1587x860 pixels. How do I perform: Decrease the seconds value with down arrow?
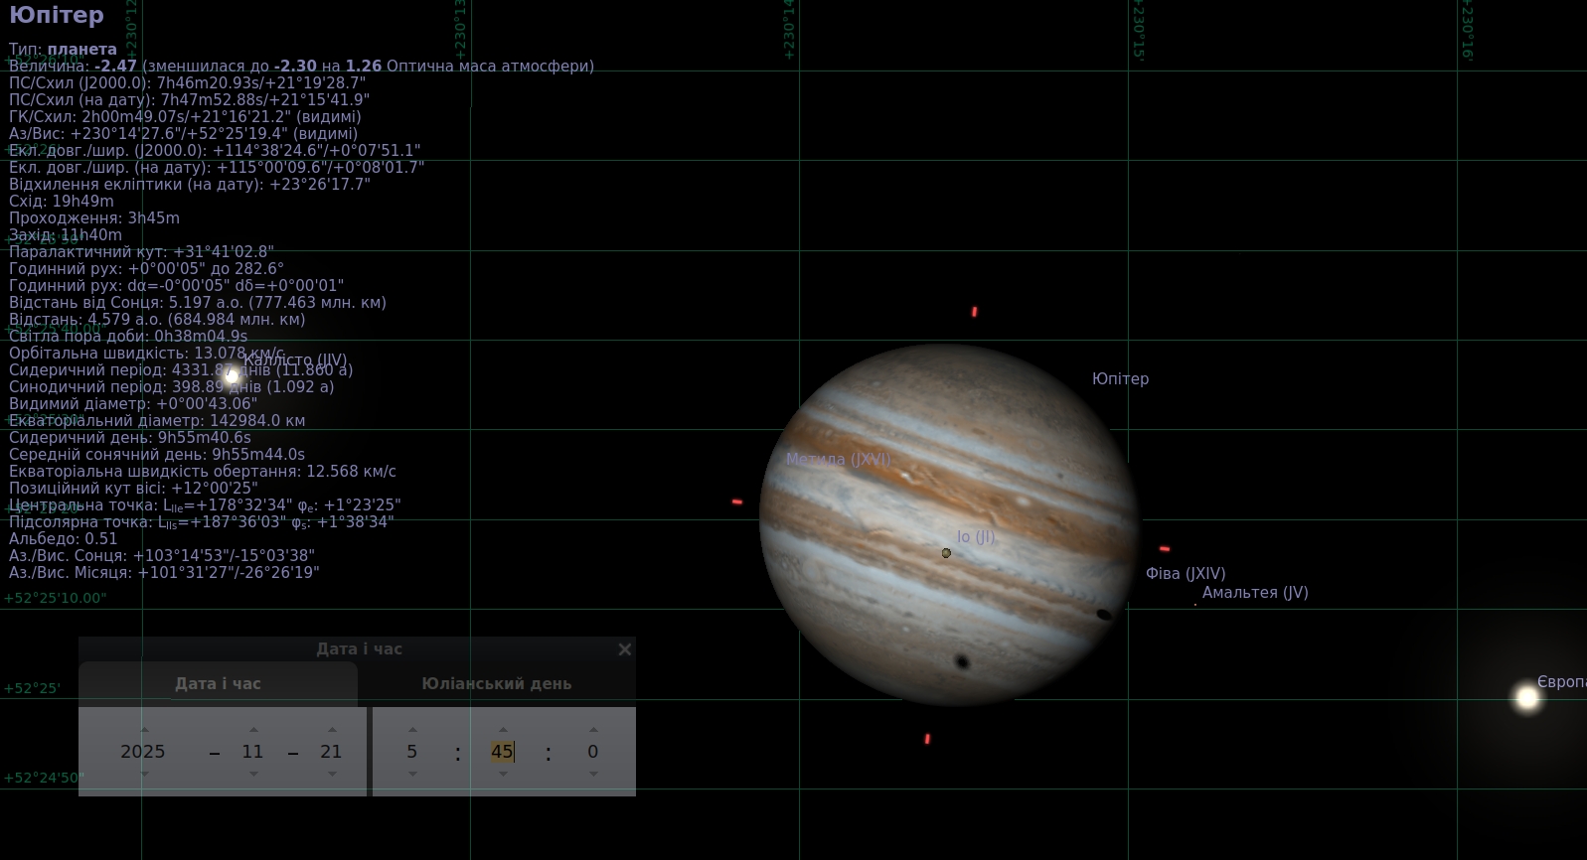[593, 774]
